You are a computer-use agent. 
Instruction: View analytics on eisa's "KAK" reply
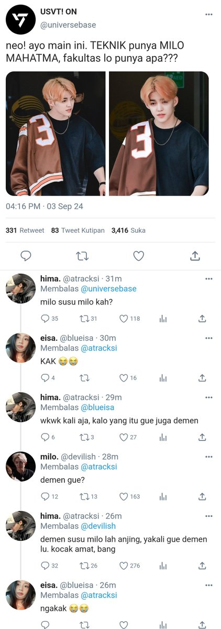163,377
